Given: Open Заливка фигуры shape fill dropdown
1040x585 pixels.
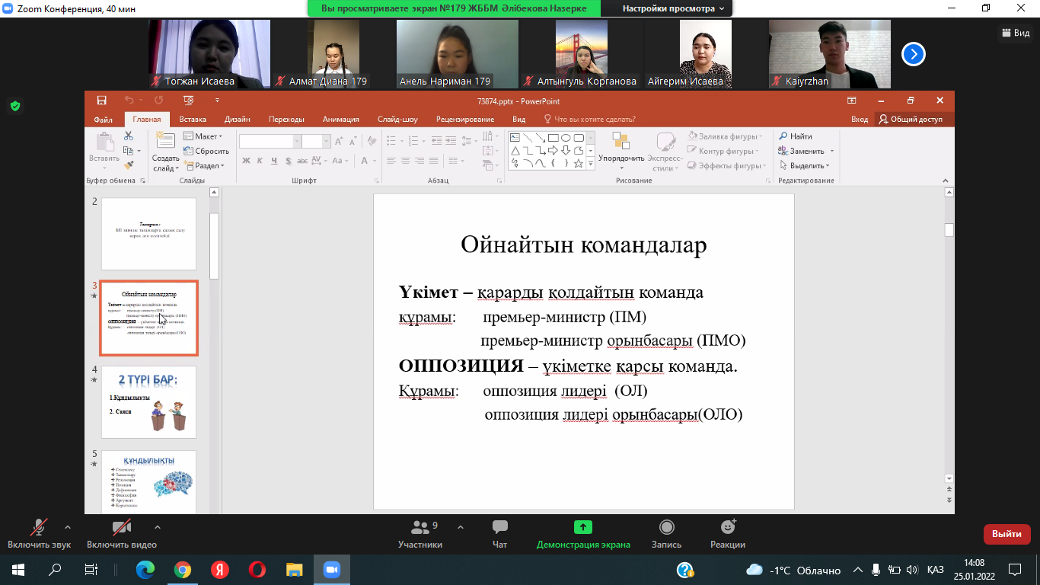Looking at the screenshot, I should pyautogui.click(x=726, y=136).
